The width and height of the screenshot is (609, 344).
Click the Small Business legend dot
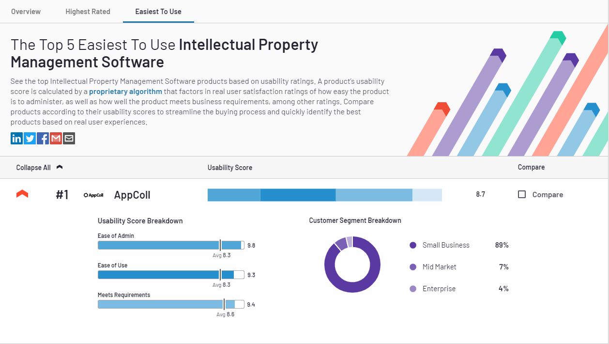pos(413,245)
